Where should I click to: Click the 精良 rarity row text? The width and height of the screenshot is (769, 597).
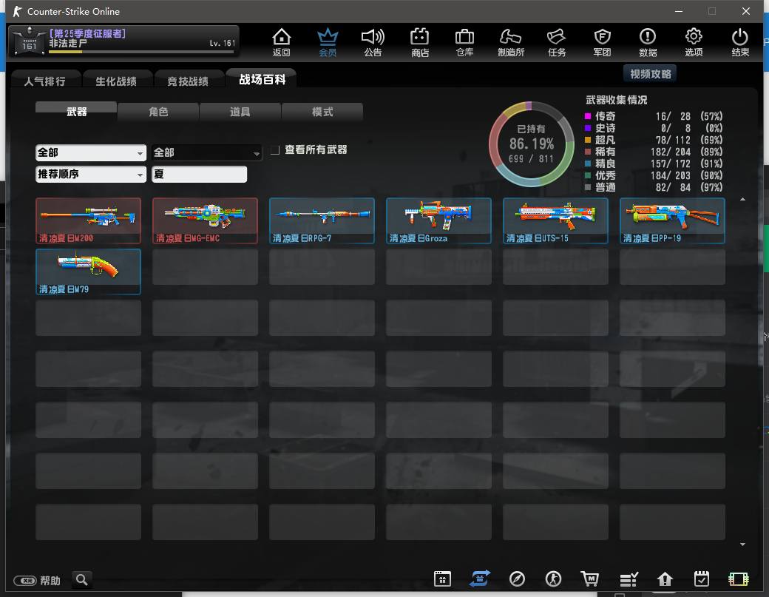[x=605, y=163]
